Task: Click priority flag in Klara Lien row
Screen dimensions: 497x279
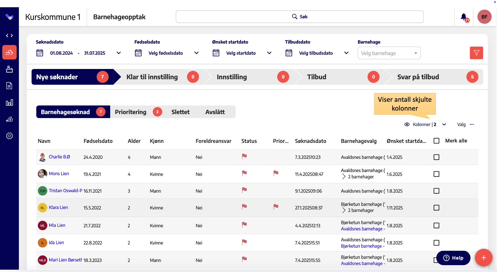Action: tap(276, 207)
